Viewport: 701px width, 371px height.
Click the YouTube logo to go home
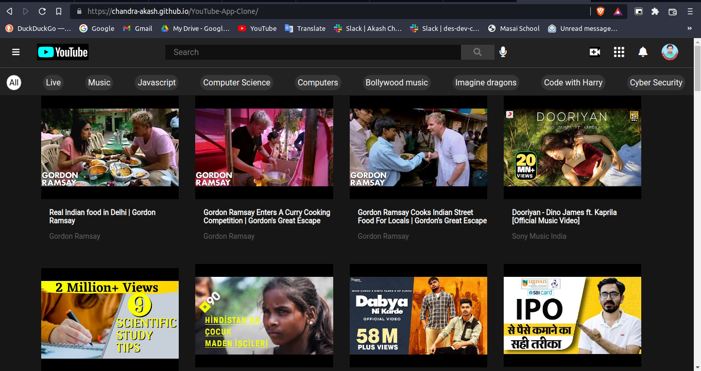pos(62,52)
